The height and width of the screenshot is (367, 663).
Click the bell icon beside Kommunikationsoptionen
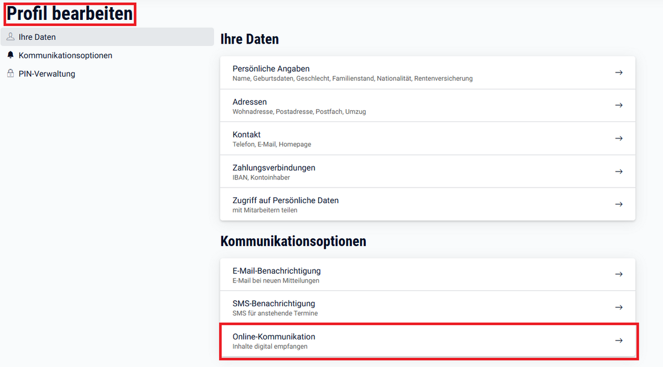coord(10,55)
